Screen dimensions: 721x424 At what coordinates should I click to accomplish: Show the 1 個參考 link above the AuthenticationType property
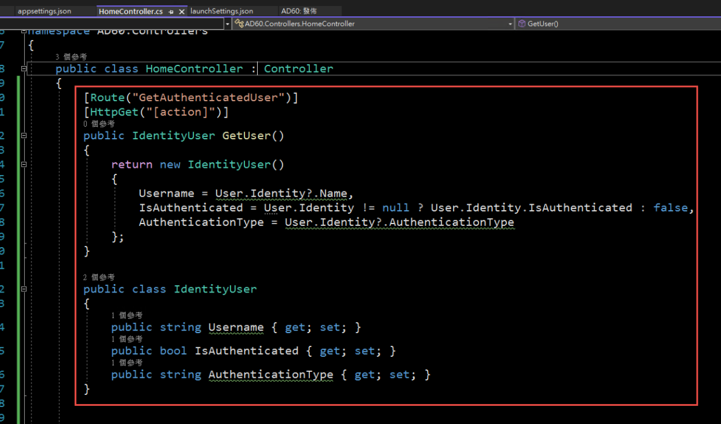tap(127, 363)
